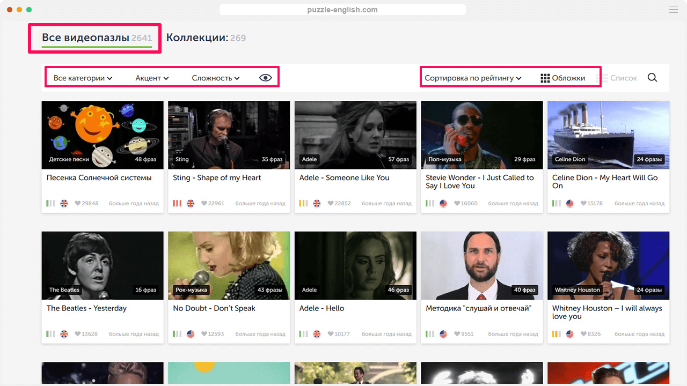Image resolution: width=687 pixels, height=386 pixels.
Task: Open Песенка Солнечной системы video thumbnail
Action: coord(103,134)
